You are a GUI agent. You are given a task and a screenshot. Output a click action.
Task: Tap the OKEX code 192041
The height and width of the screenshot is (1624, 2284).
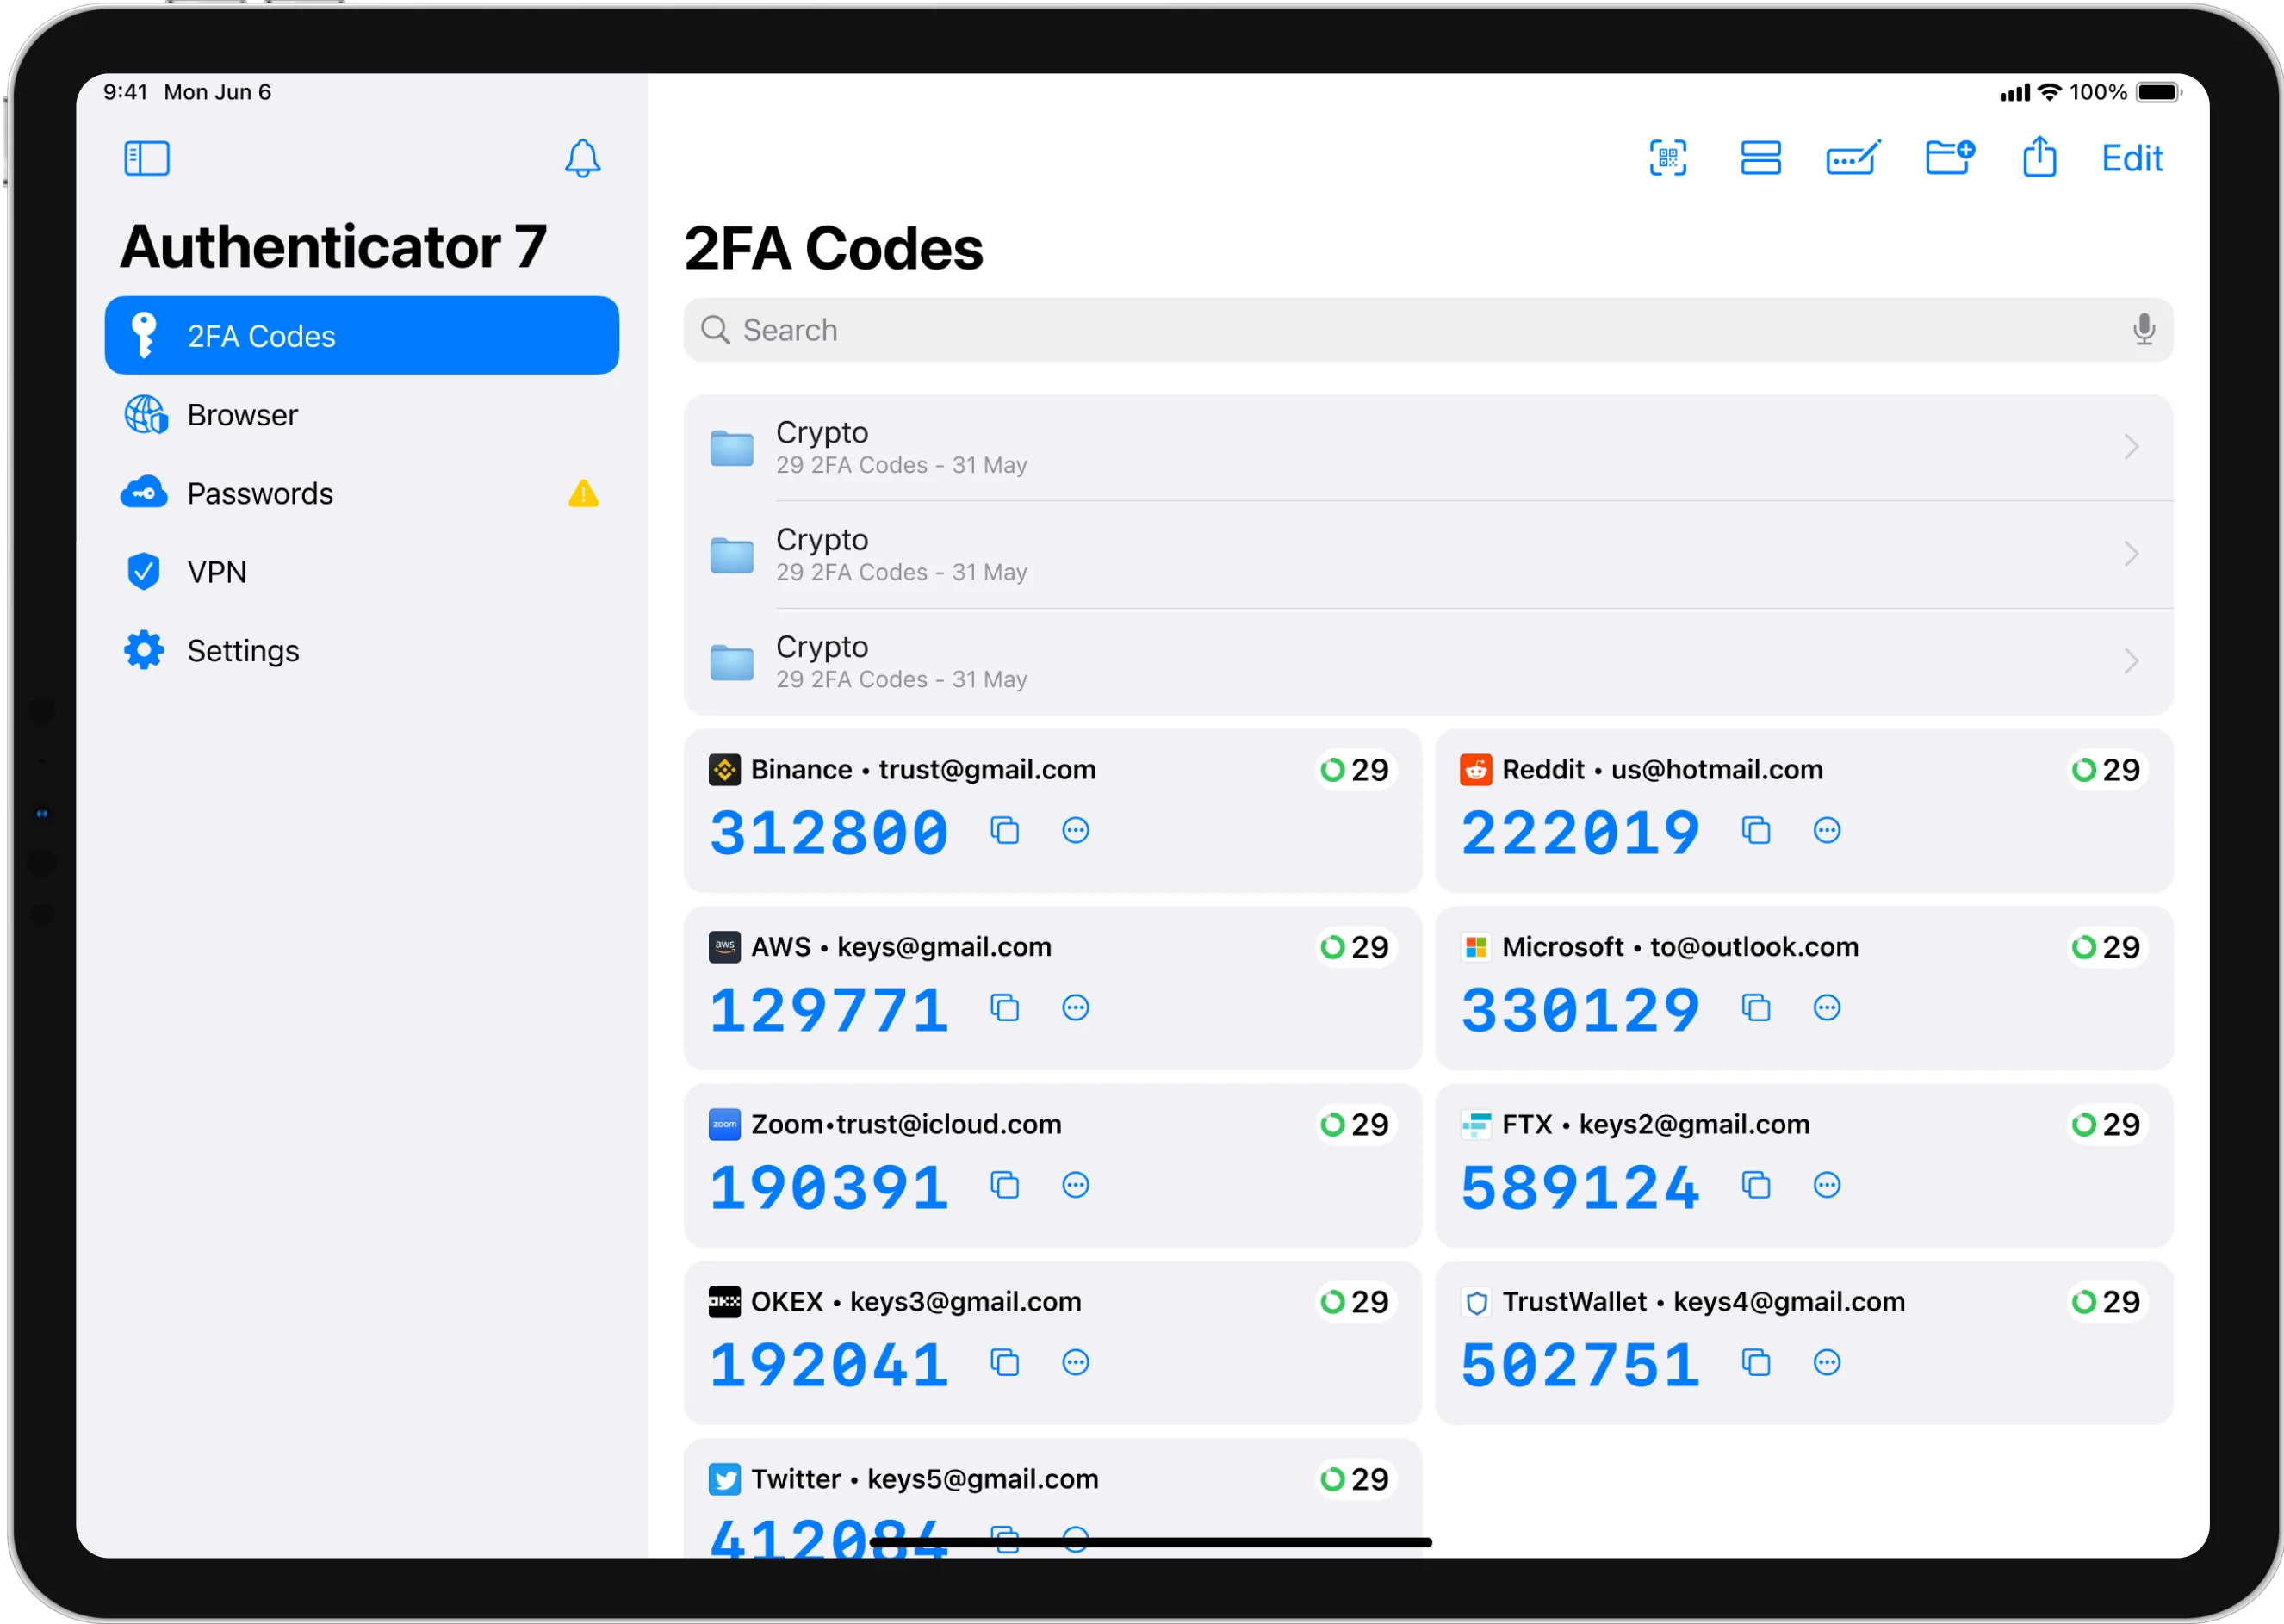click(x=828, y=1365)
